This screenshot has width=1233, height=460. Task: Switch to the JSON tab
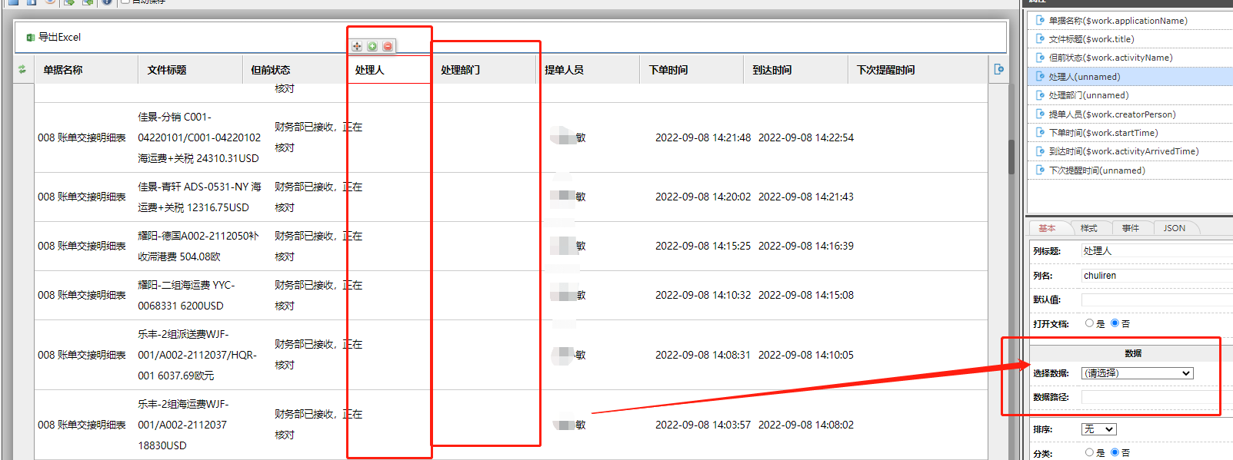1174,228
